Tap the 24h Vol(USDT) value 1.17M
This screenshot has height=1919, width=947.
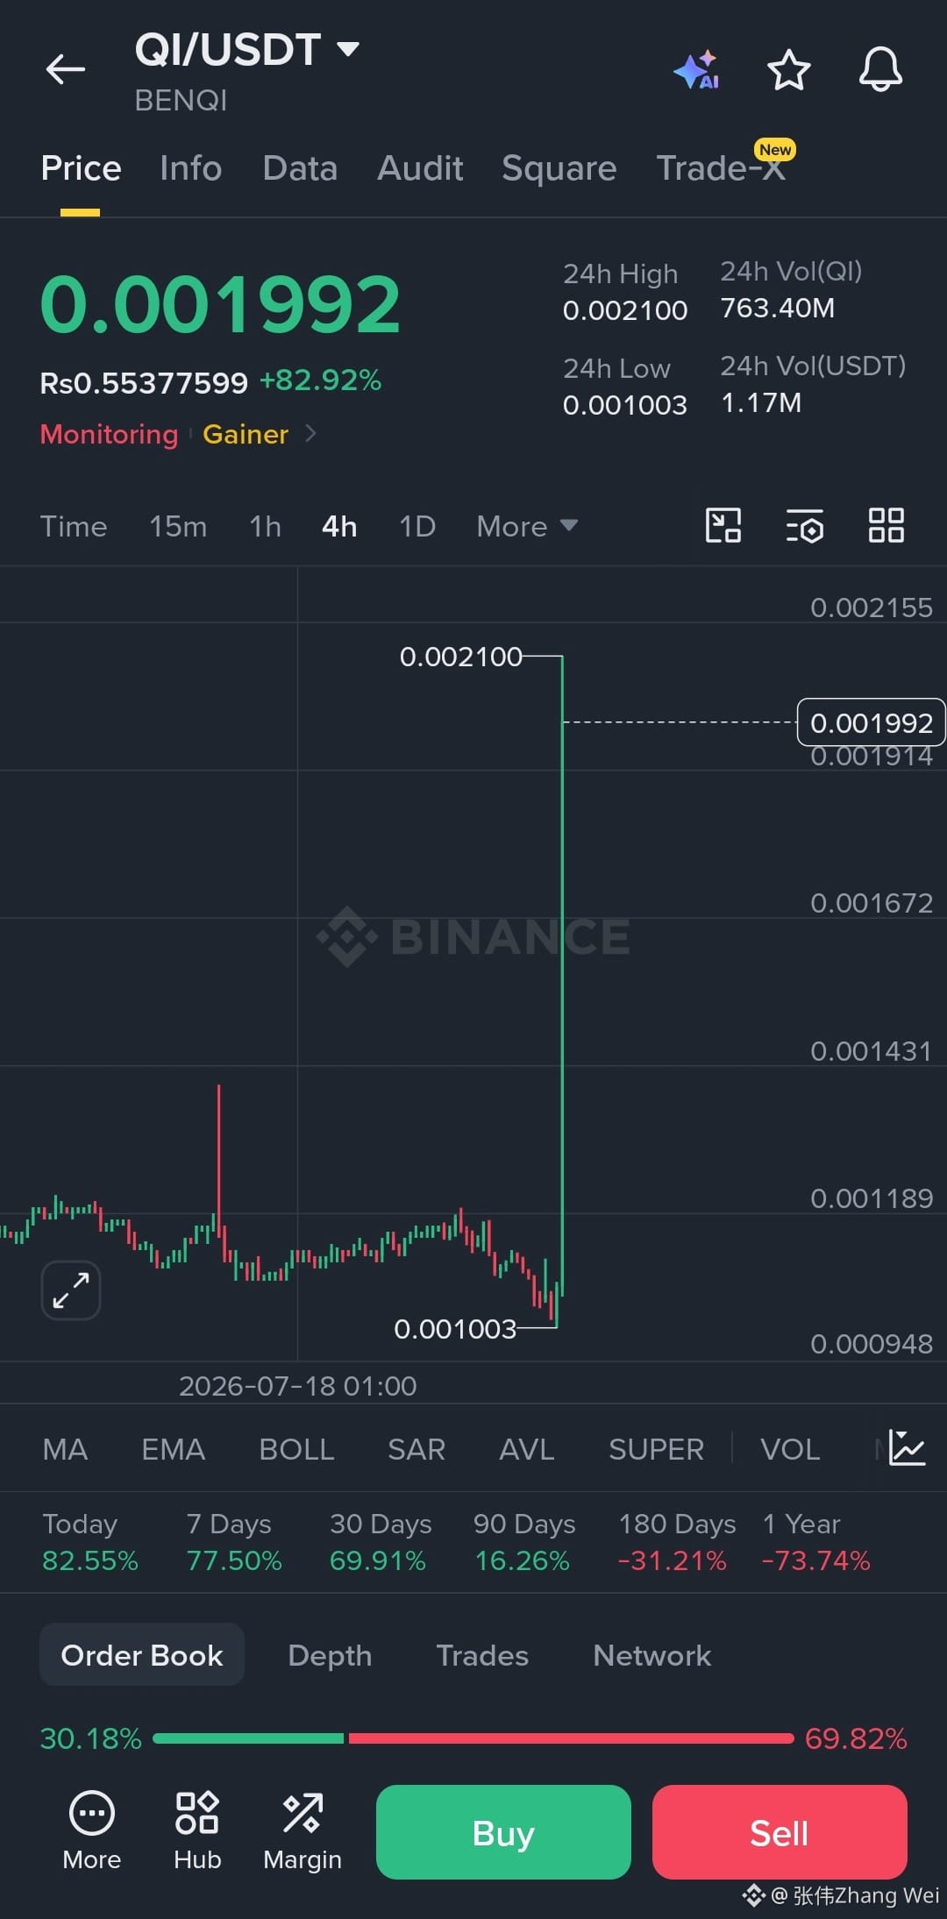[x=761, y=403]
